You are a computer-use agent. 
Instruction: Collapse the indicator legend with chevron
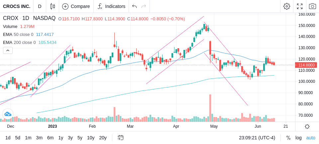click(8, 50)
